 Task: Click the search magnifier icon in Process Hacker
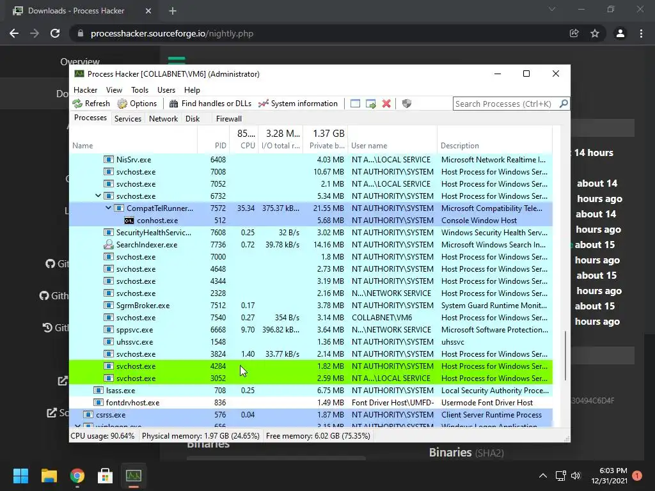564,104
